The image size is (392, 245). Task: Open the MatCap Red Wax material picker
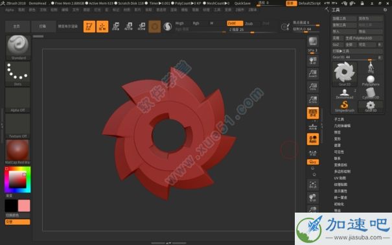point(17,152)
